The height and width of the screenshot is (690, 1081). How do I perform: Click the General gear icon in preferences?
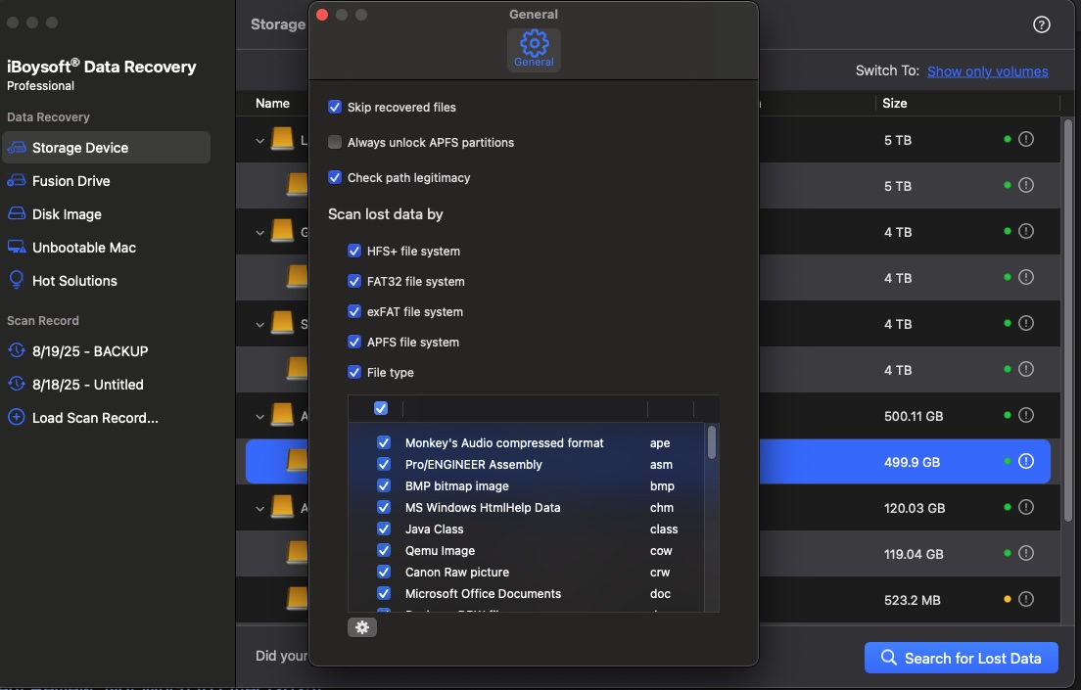(534, 48)
